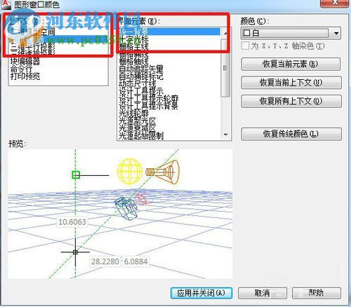Click the down arrow of elements list scrollbar

pos(225,135)
